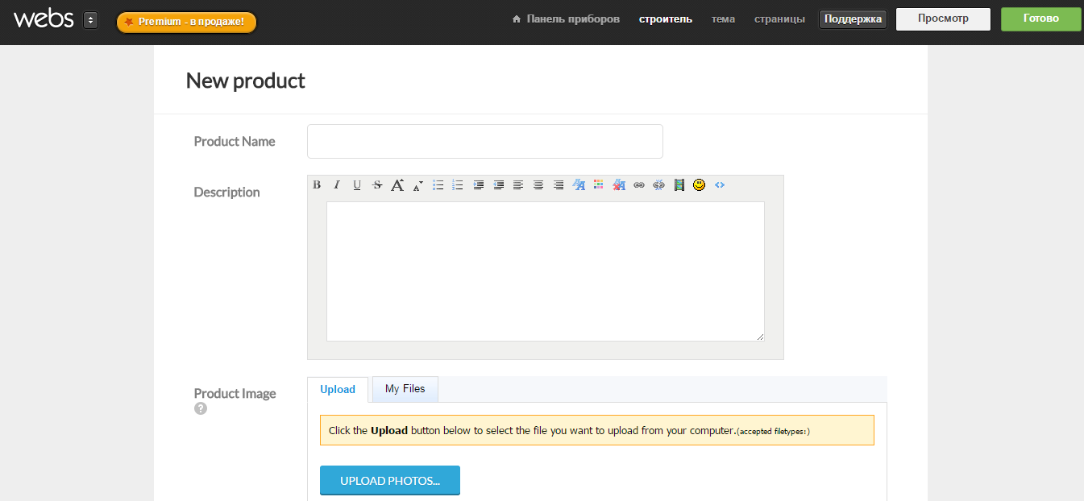1084x501 pixels.
Task: Focus the Product Name input field
Action: tap(485, 141)
